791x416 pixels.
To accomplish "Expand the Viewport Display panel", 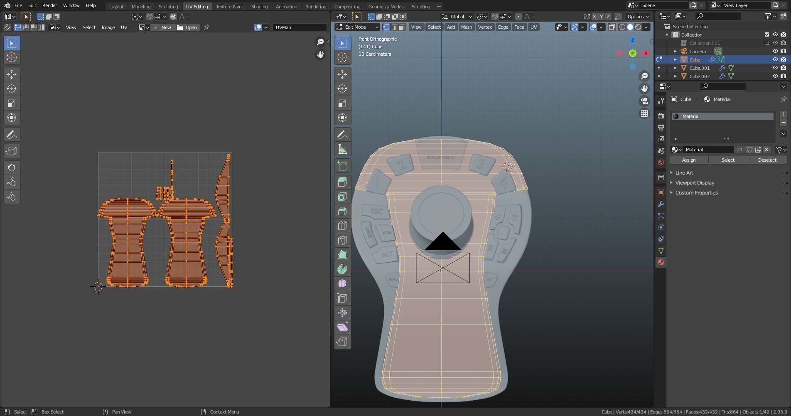I will point(695,183).
